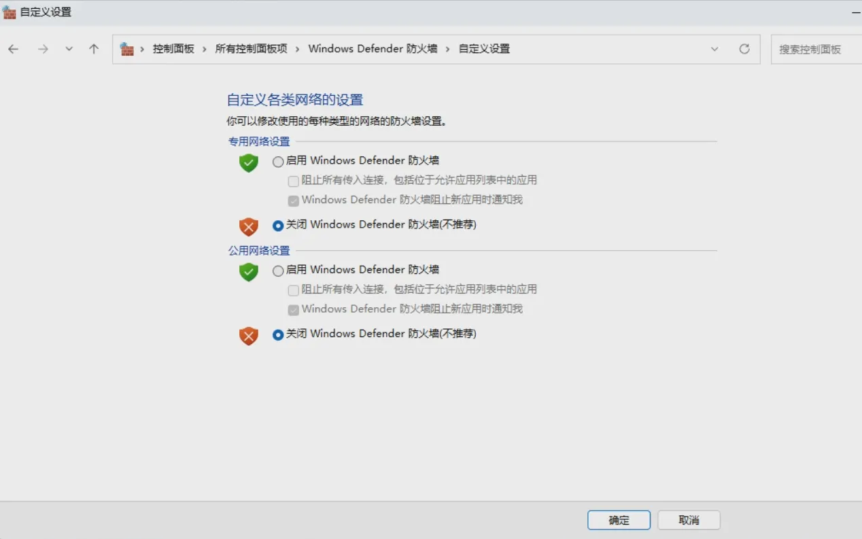Enable firewall for 公用网络
Screen dimensions: 862x539
click(278, 271)
